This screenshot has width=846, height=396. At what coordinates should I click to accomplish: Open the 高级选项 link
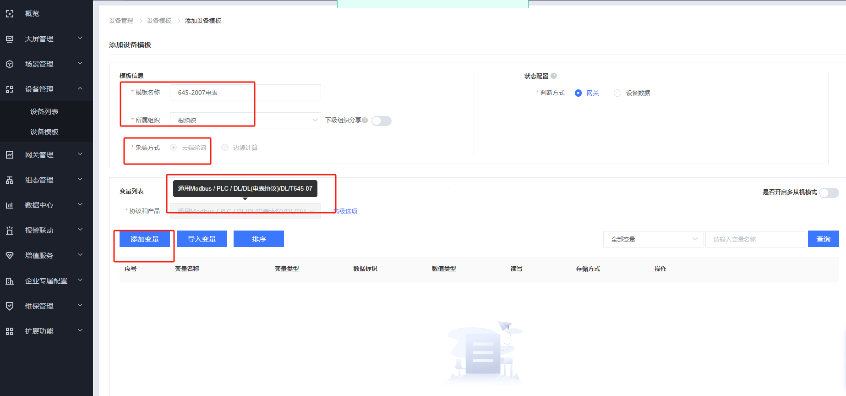[x=346, y=211]
